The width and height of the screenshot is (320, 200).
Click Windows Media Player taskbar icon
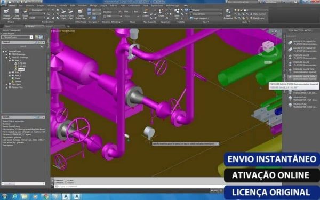coord(35,196)
